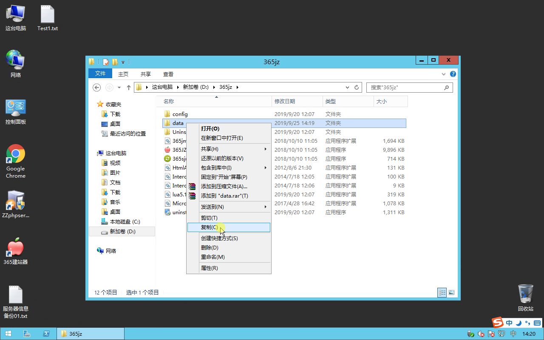The width and height of the screenshot is (544, 340).
Task: Open 查看 ribbon tab
Action: [x=168, y=74]
